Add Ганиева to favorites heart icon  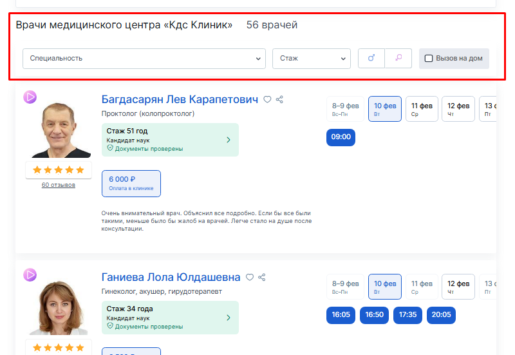coord(250,277)
